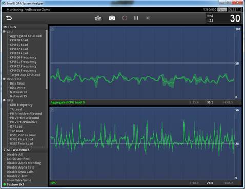This screenshot has width=245, height=189.
Task: Click the metrics list scrollbar
Action: (47, 59)
